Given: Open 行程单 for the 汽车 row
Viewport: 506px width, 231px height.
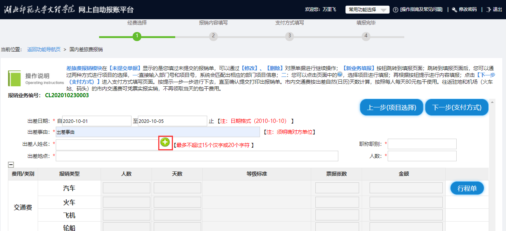Looking at the screenshot, I should point(467,188).
